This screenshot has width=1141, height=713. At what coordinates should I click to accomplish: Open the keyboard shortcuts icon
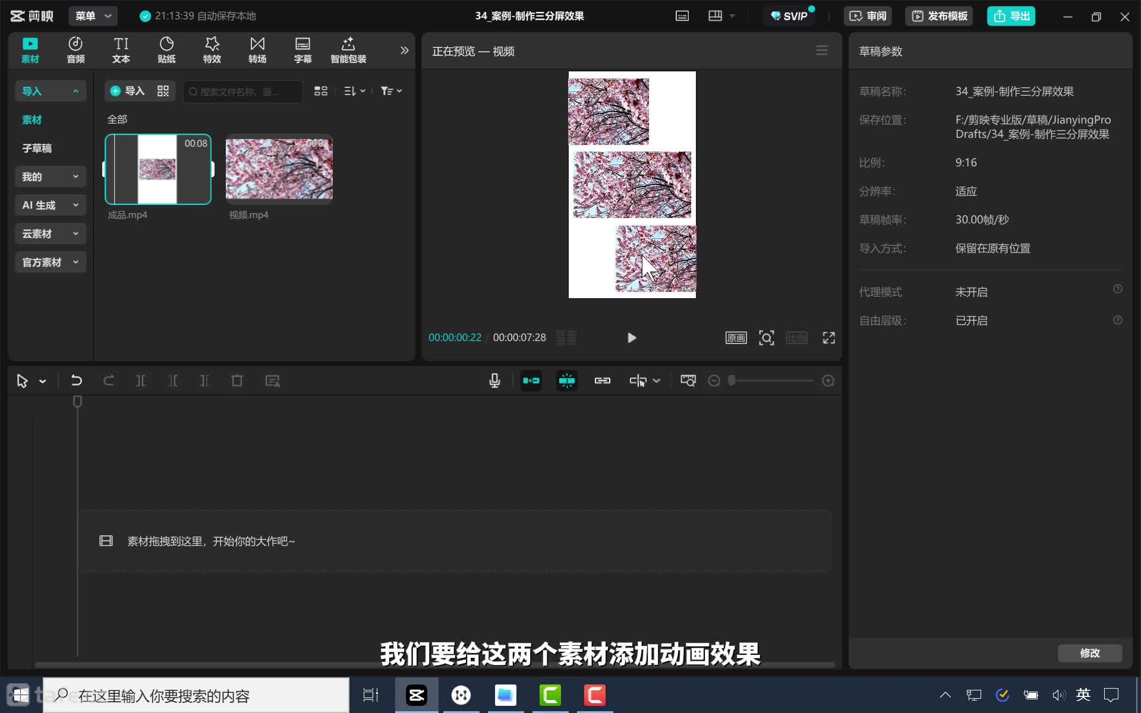pyautogui.click(x=682, y=16)
